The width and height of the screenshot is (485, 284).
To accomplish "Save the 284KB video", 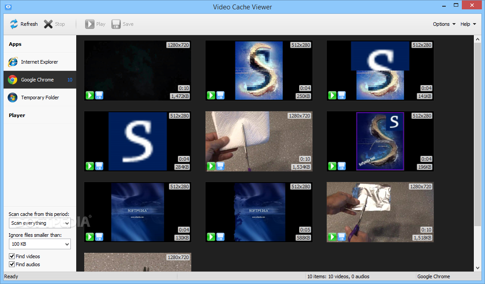I will click(99, 166).
